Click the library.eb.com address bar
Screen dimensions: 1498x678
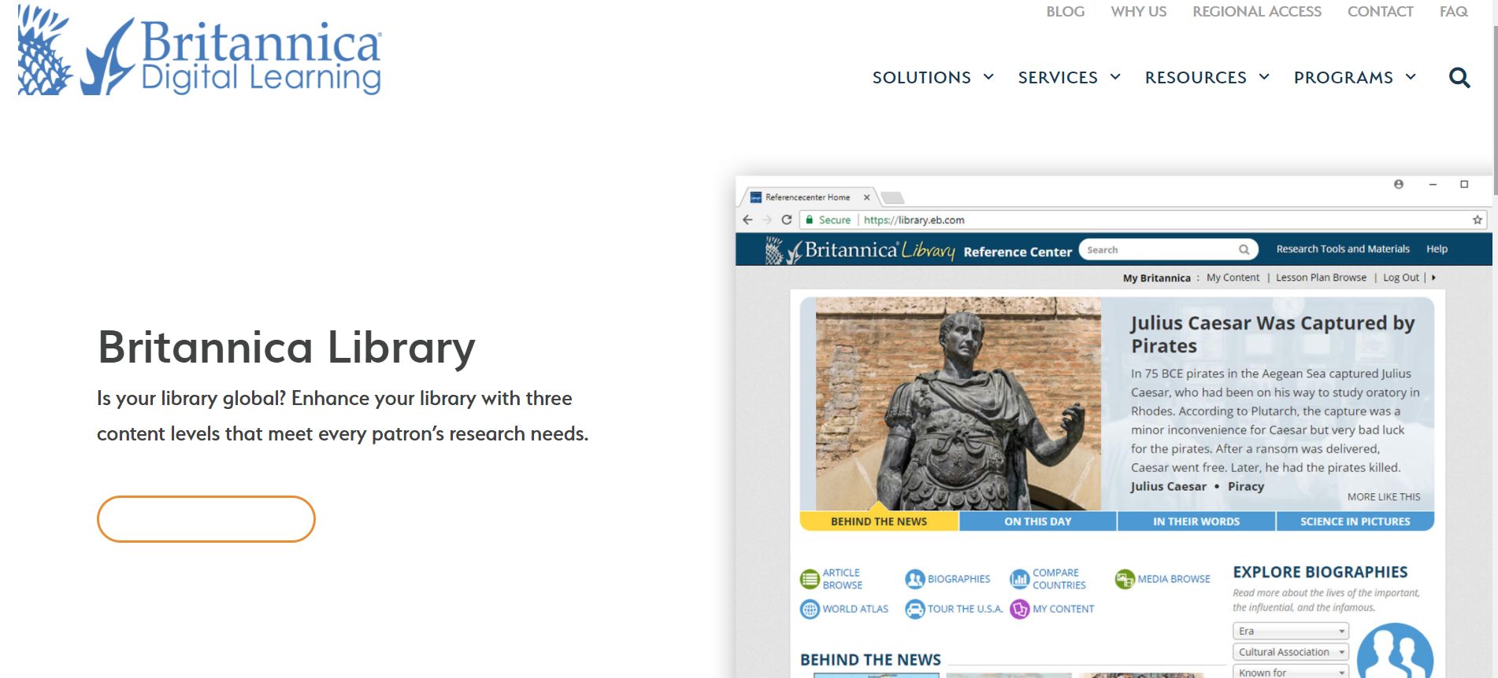[1144, 220]
